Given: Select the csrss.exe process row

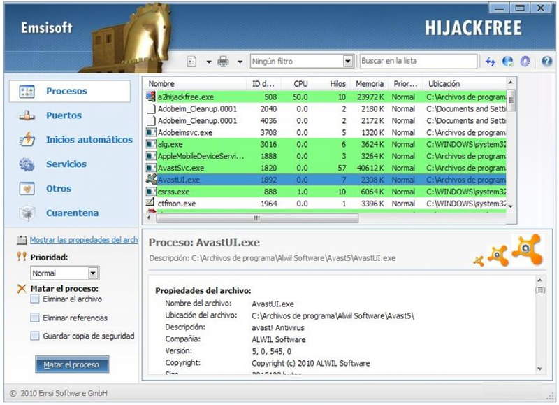Looking at the screenshot, I should click(326, 192).
